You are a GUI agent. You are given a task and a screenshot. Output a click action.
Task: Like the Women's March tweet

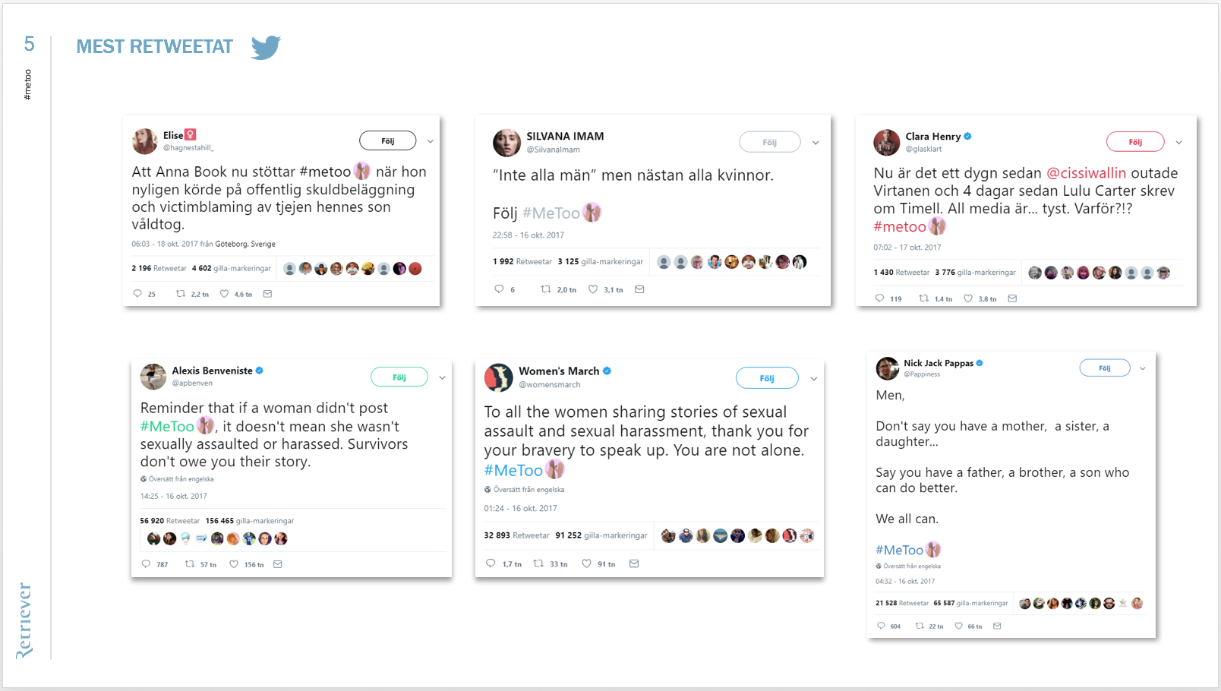point(586,563)
